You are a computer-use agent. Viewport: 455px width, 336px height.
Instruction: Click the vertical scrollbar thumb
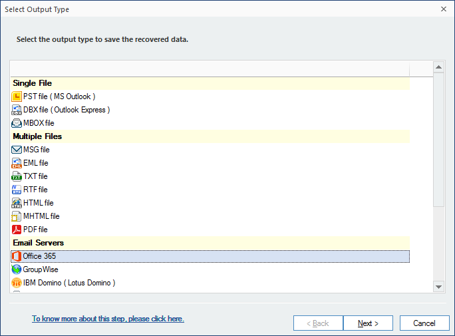tap(439, 140)
